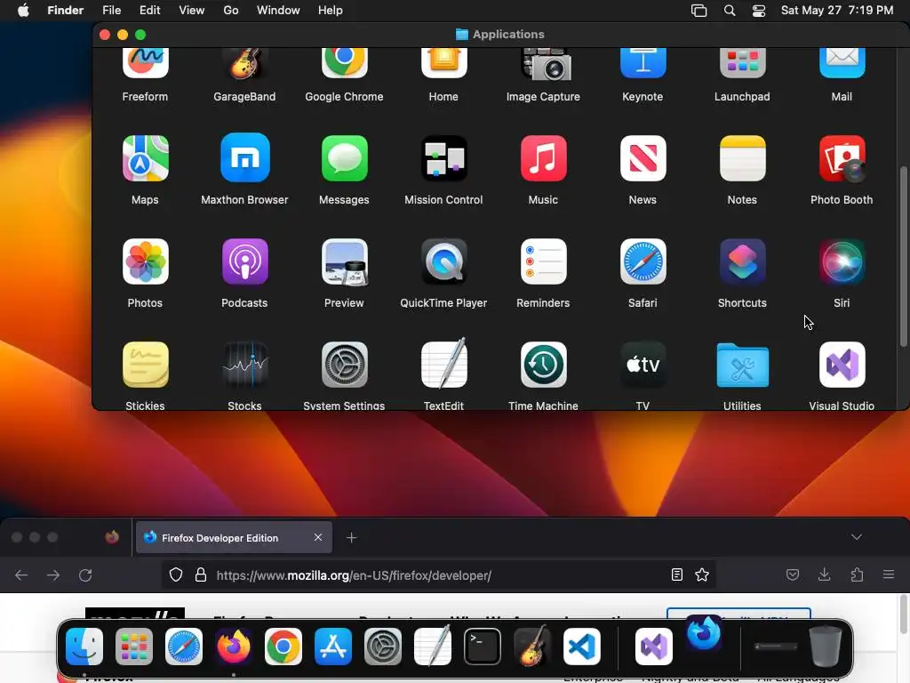The width and height of the screenshot is (910, 683).
Task: Open the Window menu
Action: coord(278,11)
